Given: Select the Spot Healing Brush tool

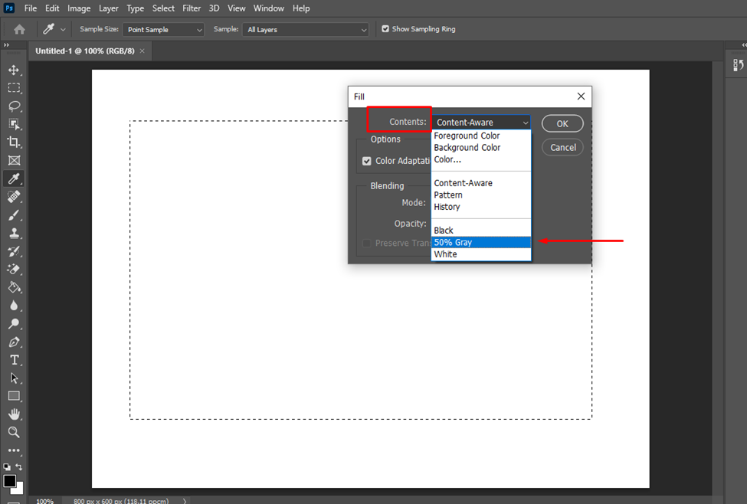Looking at the screenshot, I should [x=14, y=197].
